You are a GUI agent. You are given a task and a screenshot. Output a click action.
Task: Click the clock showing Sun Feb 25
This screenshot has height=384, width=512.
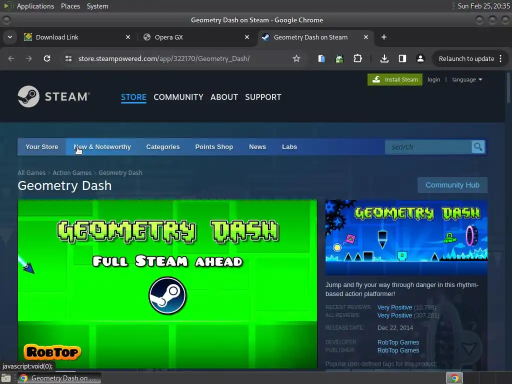(x=483, y=6)
